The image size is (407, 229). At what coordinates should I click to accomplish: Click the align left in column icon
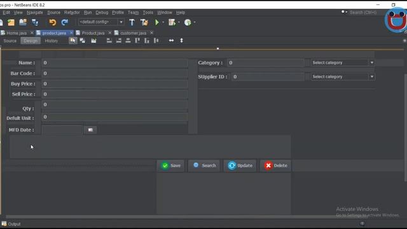pyautogui.click(x=109, y=41)
